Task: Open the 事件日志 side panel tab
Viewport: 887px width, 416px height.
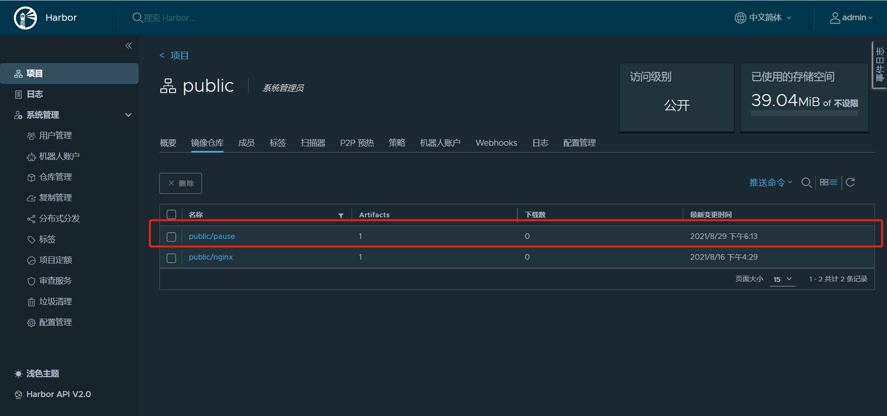Action: point(880,65)
